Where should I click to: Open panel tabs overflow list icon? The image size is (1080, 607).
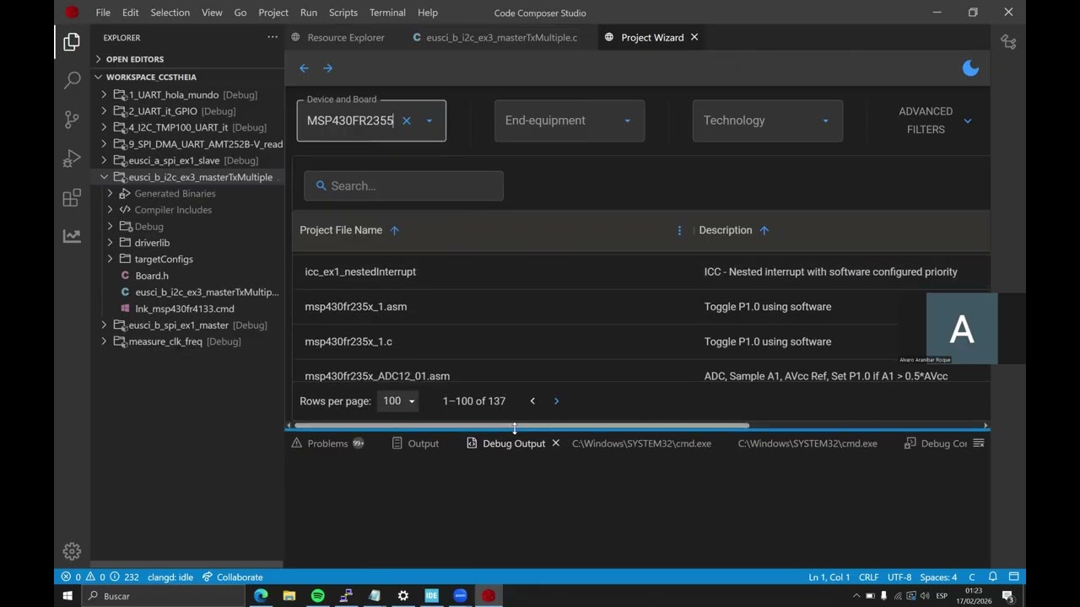pos(979,443)
